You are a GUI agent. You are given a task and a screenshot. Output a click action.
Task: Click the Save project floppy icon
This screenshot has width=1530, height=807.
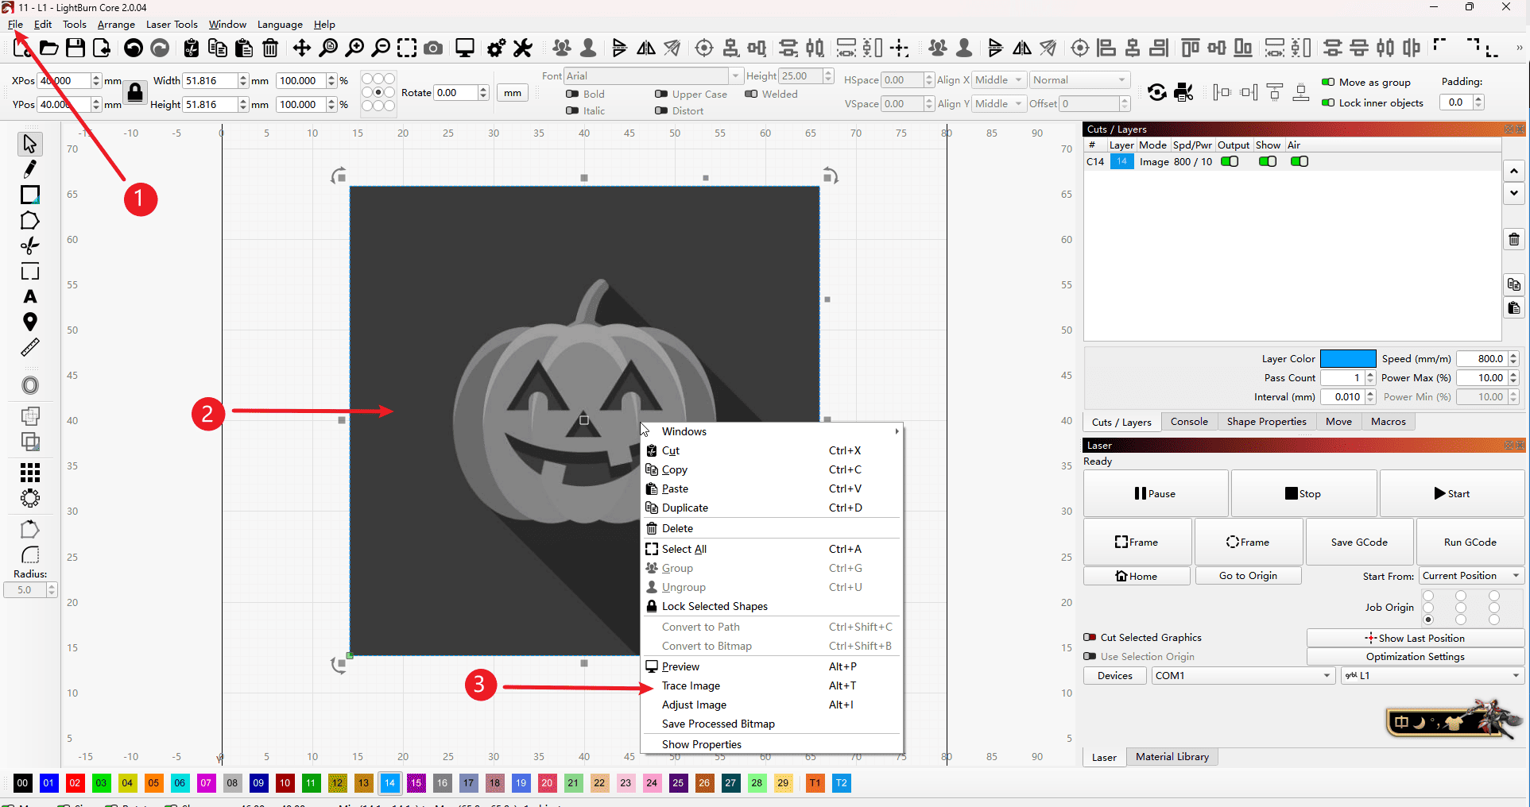click(x=76, y=48)
